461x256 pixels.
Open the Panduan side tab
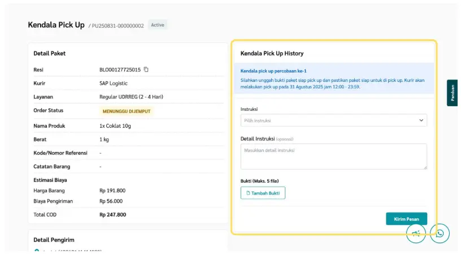(452, 93)
